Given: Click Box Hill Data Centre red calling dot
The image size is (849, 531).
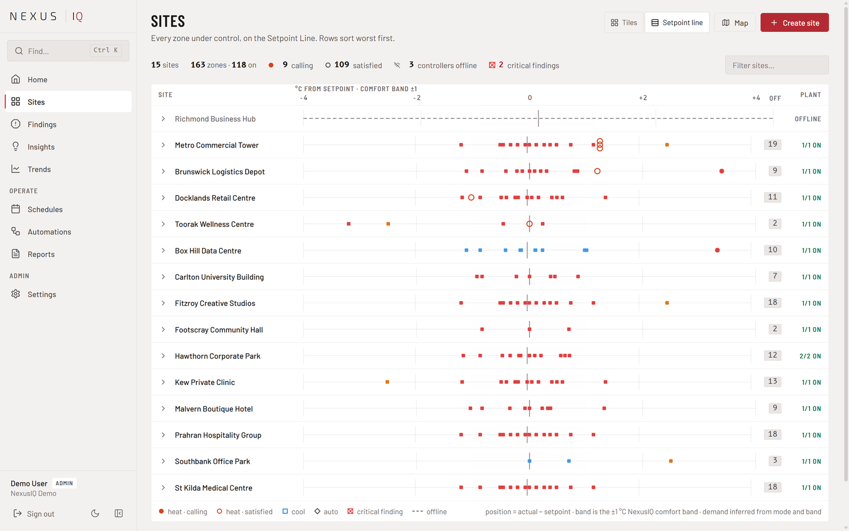Looking at the screenshot, I should pos(717,250).
